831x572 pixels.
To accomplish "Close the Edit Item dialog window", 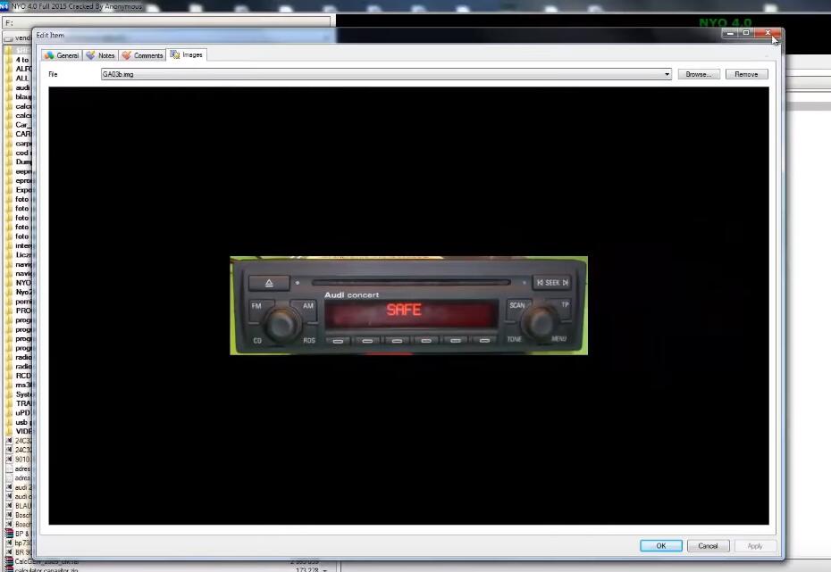I will [x=768, y=33].
